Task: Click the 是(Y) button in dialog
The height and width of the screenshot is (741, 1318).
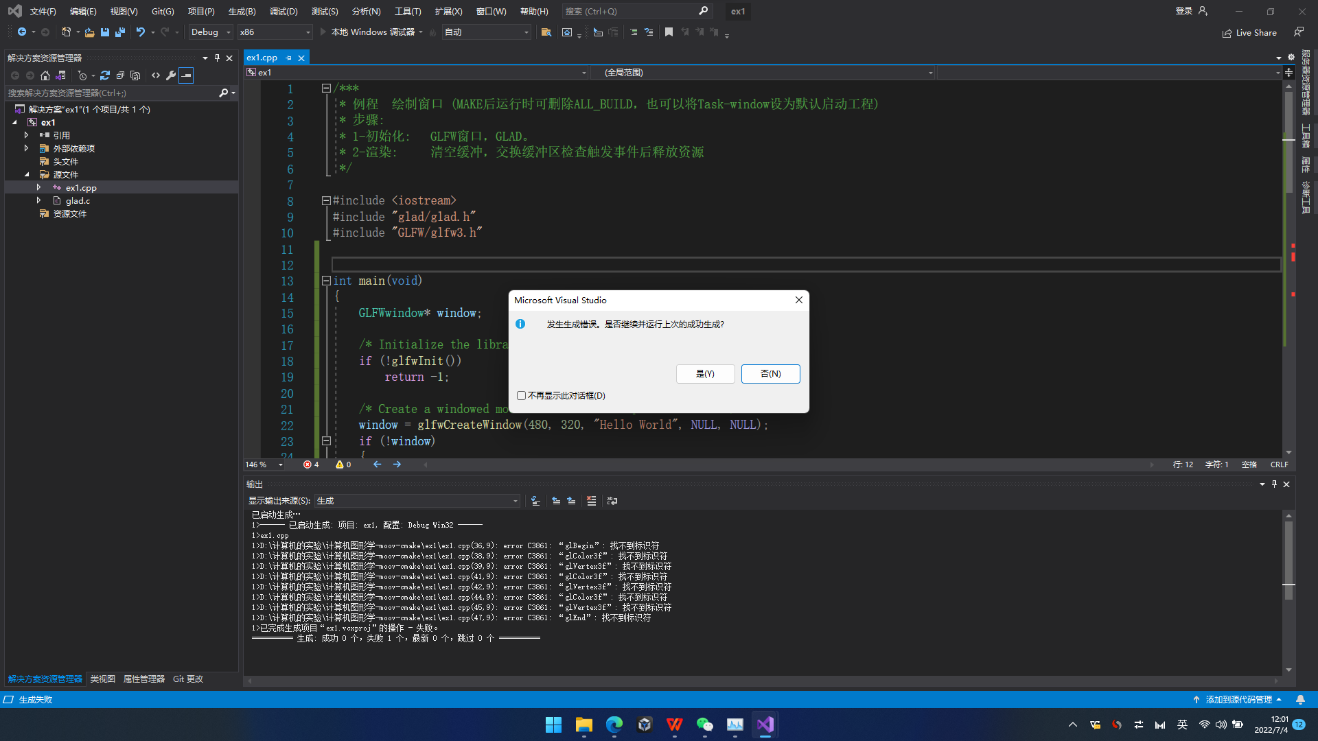Action: (705, 374)
